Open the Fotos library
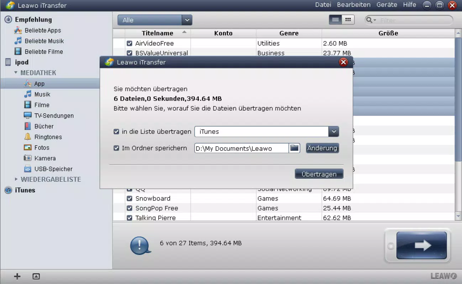 37,148
